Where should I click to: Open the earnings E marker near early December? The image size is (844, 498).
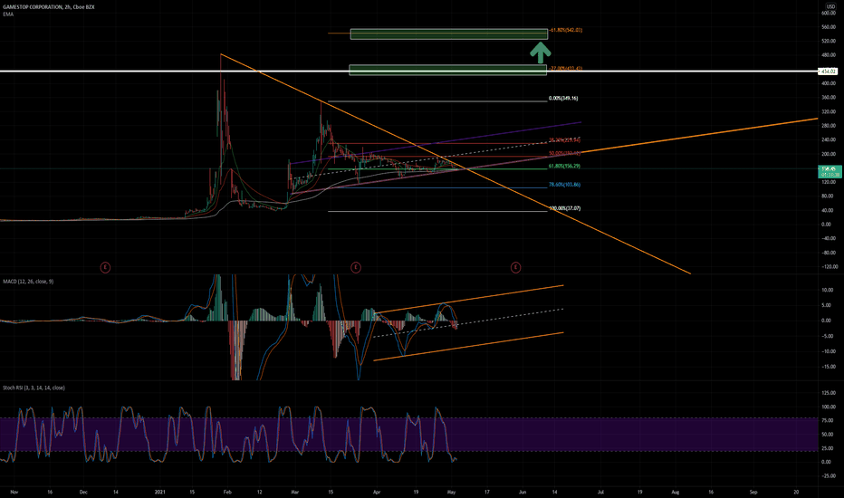[105, 267]
